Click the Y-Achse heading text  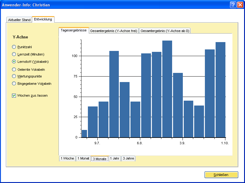tap(20, 37)
